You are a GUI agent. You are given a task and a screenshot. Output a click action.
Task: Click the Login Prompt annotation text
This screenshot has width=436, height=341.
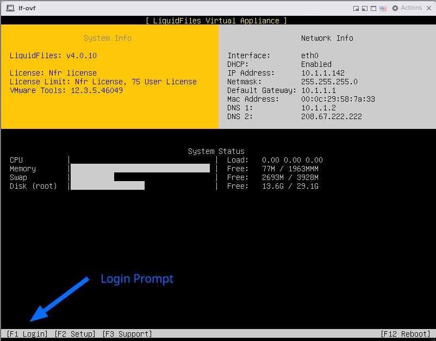[136, 278]
